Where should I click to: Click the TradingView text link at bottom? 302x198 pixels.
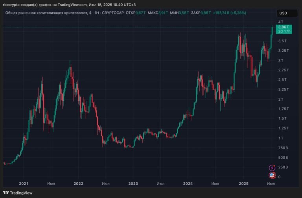tap(21, 193)
